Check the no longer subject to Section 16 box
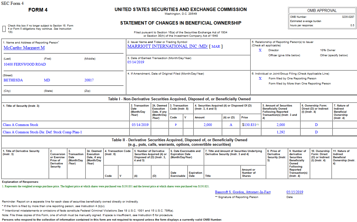The image size is (357, 222). point(4,28)
